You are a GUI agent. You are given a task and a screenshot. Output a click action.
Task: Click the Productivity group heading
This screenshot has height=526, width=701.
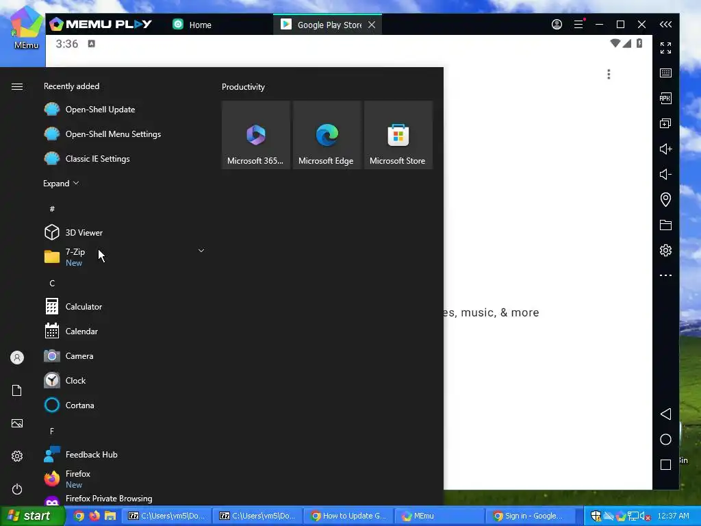243,87
